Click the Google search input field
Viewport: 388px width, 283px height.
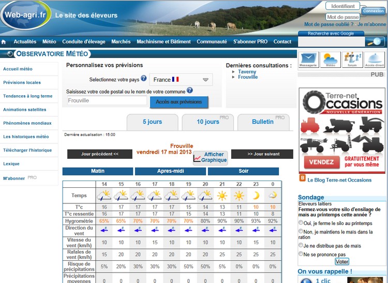coord(331,42)
